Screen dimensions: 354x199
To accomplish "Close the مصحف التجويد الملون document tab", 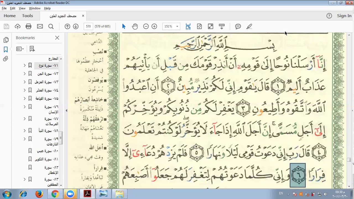I will (x=83, y=16).
